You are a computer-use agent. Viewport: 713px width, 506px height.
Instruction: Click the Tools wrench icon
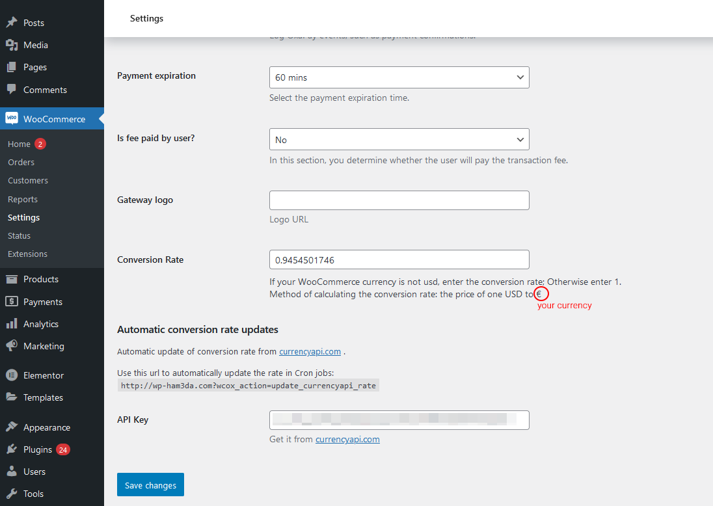[x=12, y=493]
